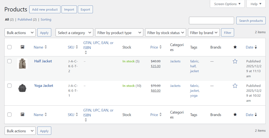Sort by Name in the top header
Viewport: 269px width, 138px height.
[x=40, y=47]
